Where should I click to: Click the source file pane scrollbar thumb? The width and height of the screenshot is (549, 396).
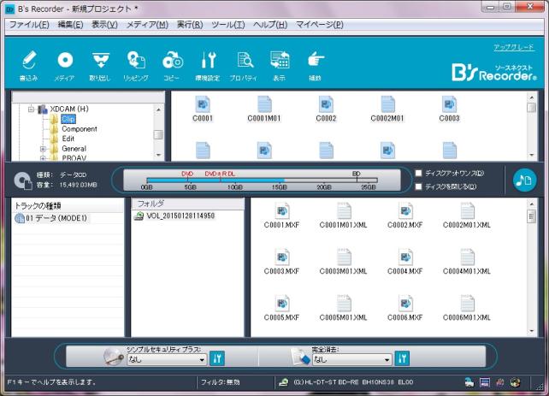532,108
